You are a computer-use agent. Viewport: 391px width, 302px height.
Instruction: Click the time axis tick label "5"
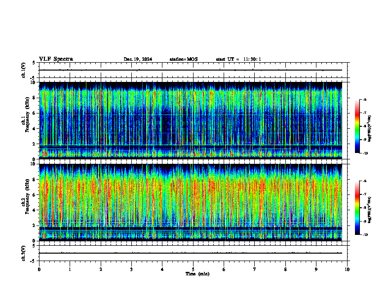193,269
